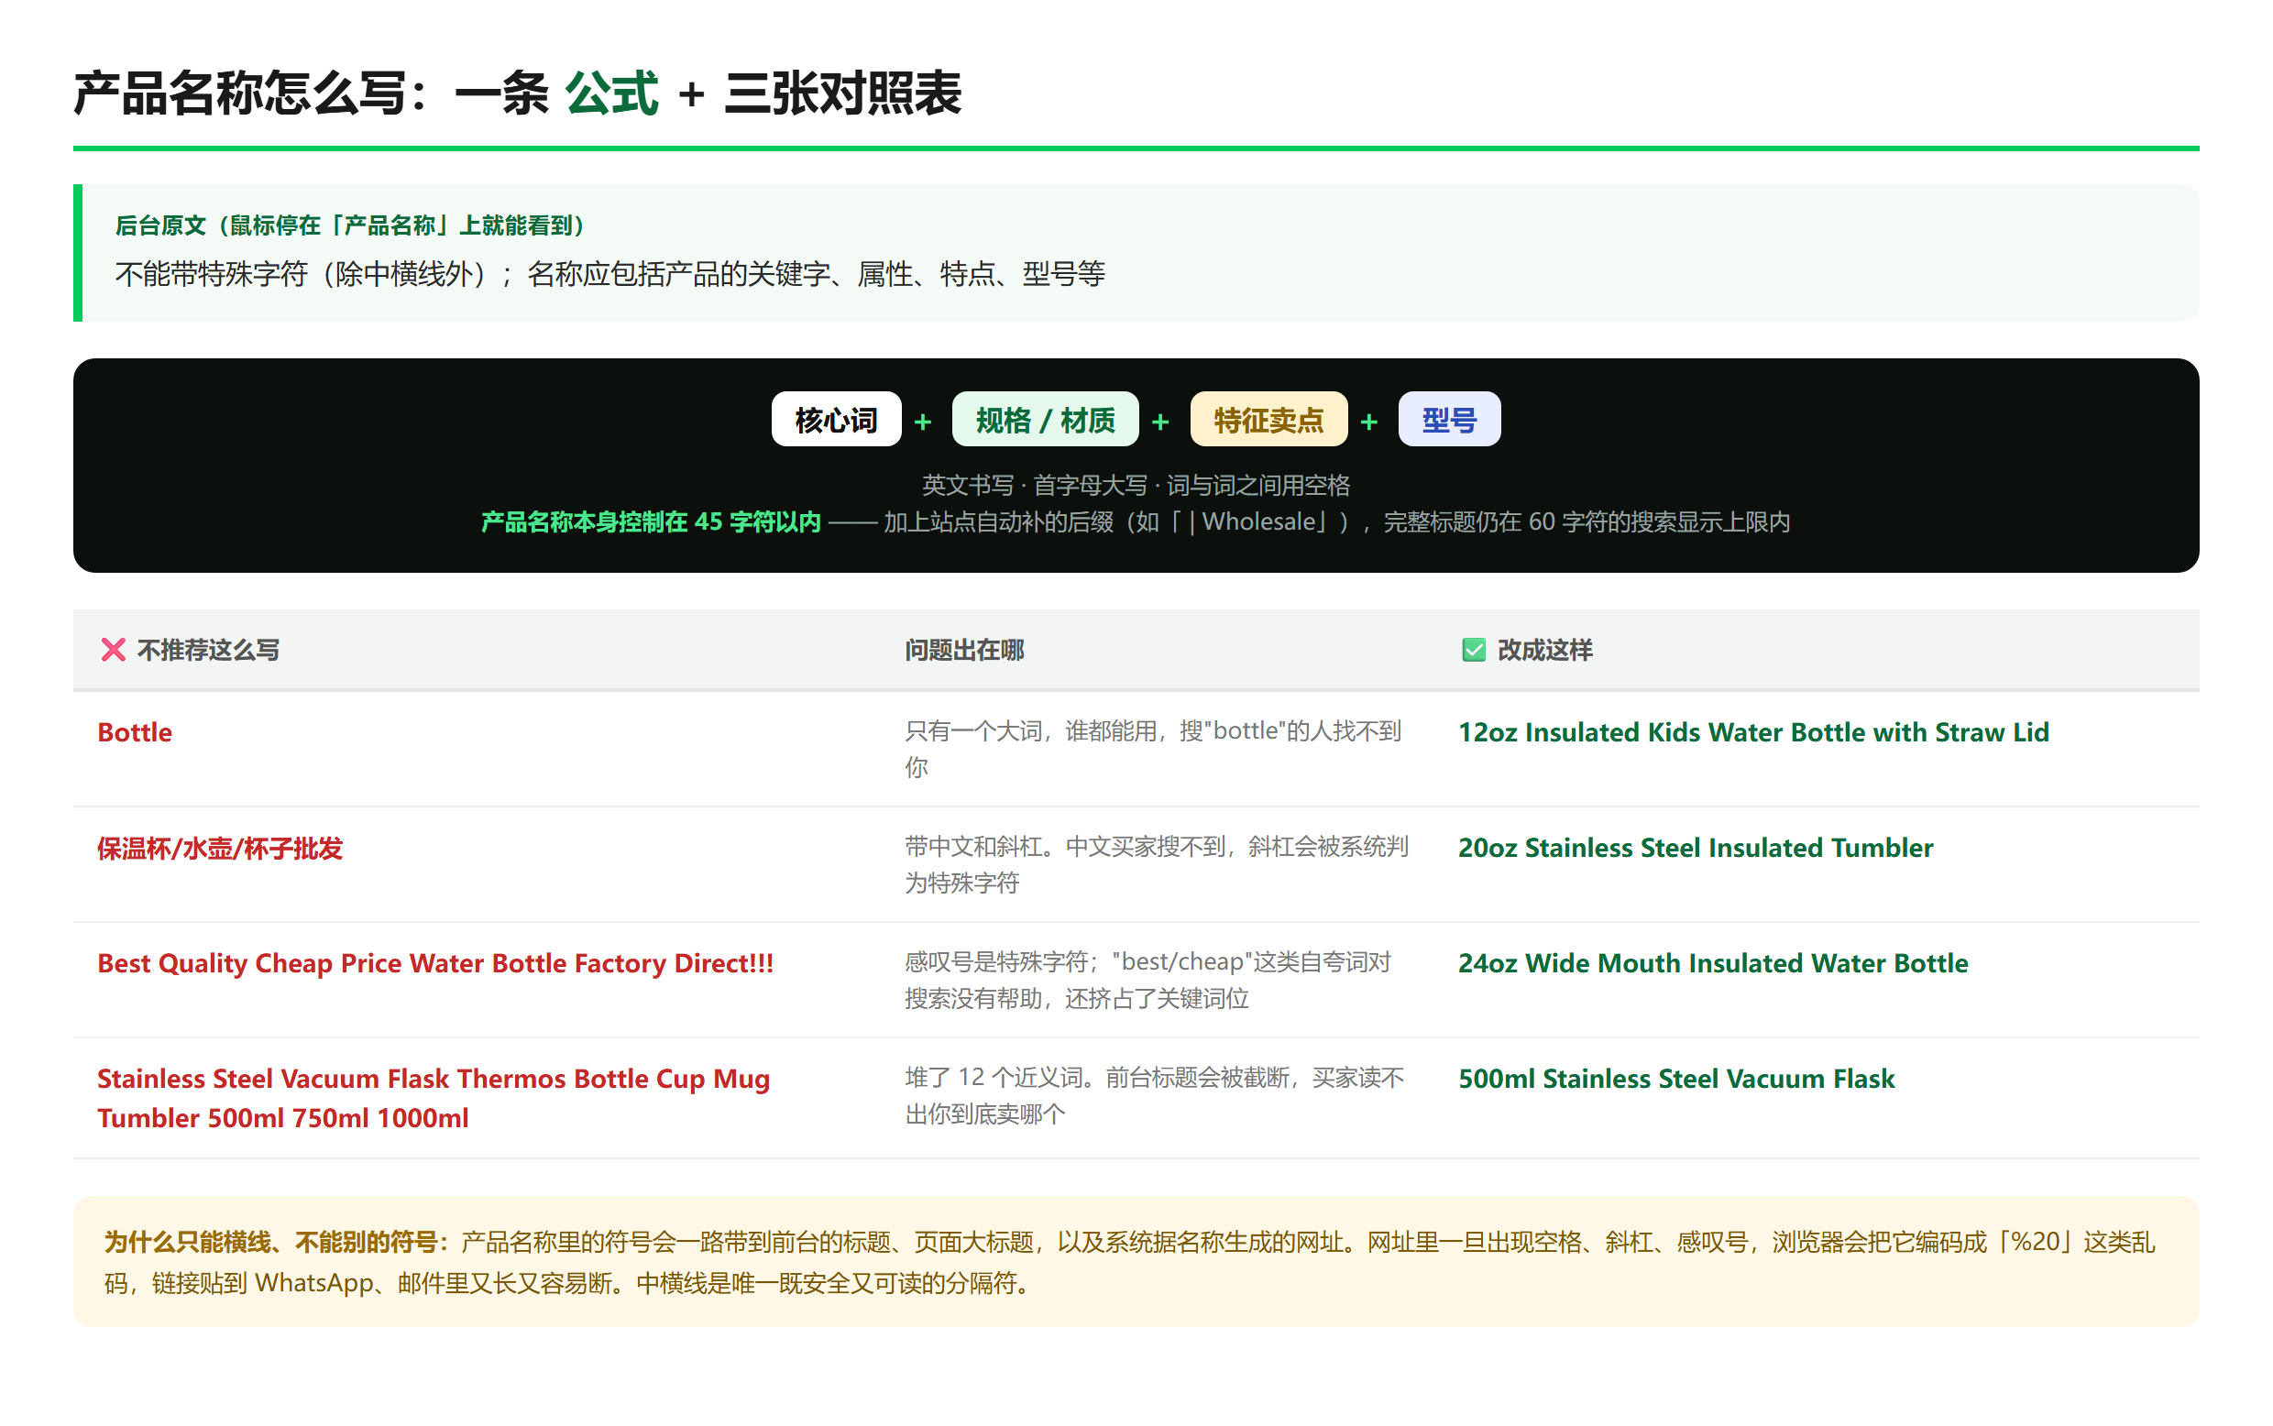Click the bad example Bottle
Screen dimensions: 2273x1426
click(x=135, y=732)
